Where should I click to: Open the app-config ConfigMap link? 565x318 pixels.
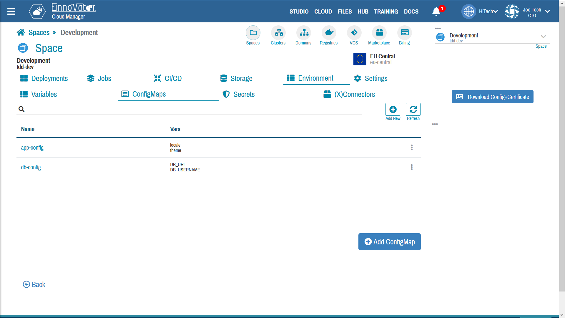[32, 148]
